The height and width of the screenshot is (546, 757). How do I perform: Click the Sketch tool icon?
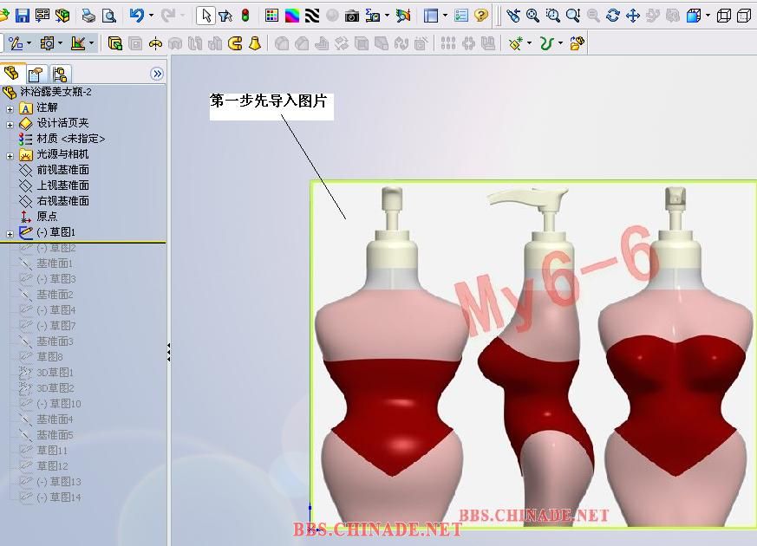click(16, 43)
